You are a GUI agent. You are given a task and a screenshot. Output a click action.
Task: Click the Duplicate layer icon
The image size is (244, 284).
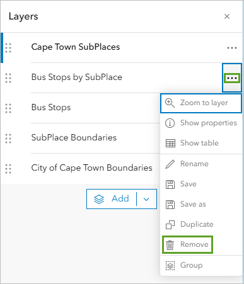click(x=170, y=224)
